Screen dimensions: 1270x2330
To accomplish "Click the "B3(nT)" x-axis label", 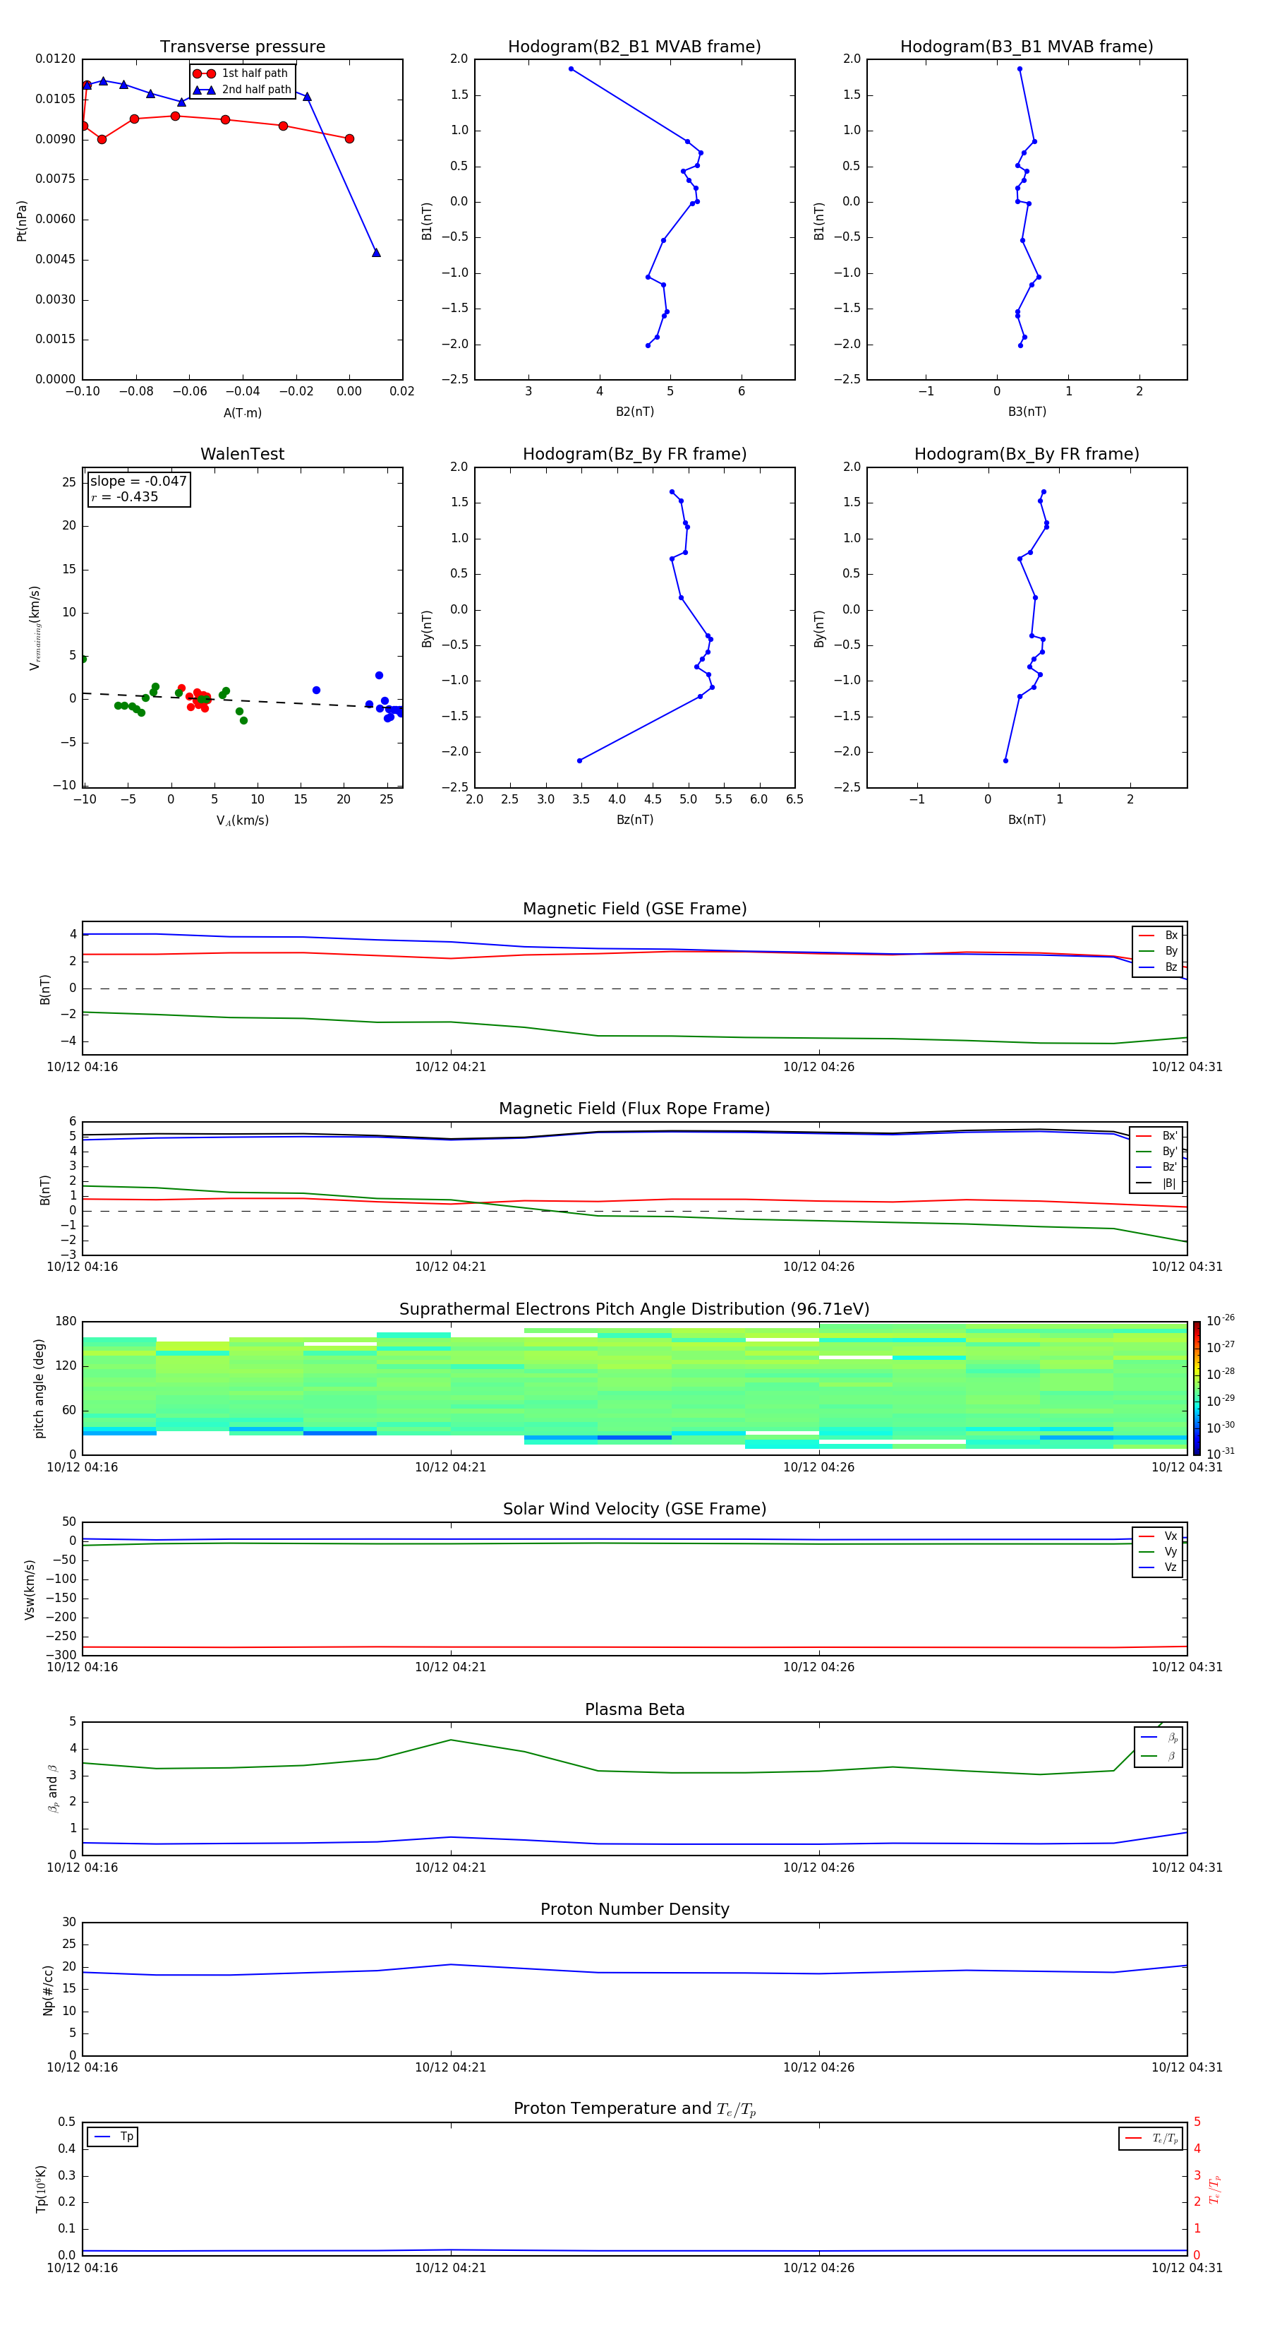I will point(1027,412).
